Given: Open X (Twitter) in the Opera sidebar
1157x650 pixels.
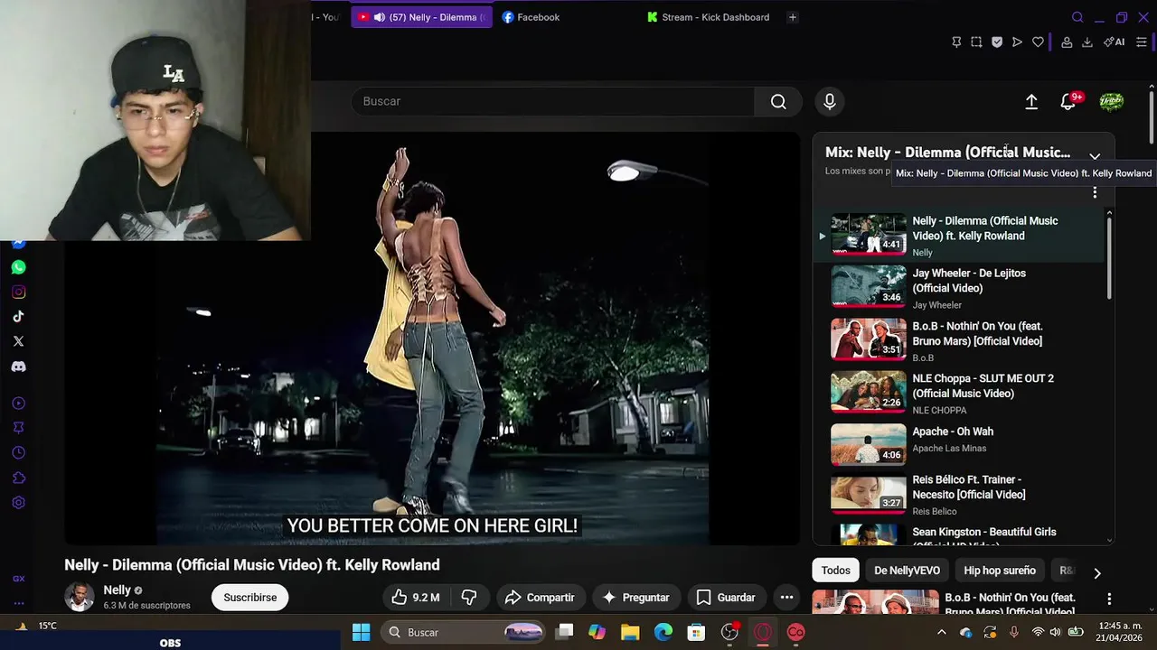Looking at the screenshot, I should 18,341.
